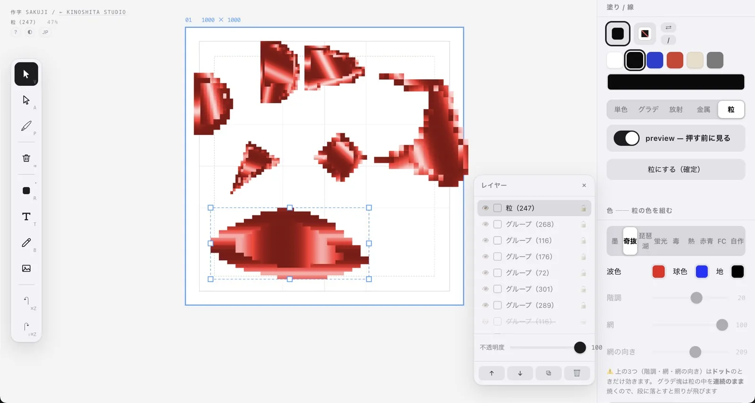The height and width of the screenshot is (403, 755).
Task: Swap fill and stroke colors icon
Action: pos(668,27)
